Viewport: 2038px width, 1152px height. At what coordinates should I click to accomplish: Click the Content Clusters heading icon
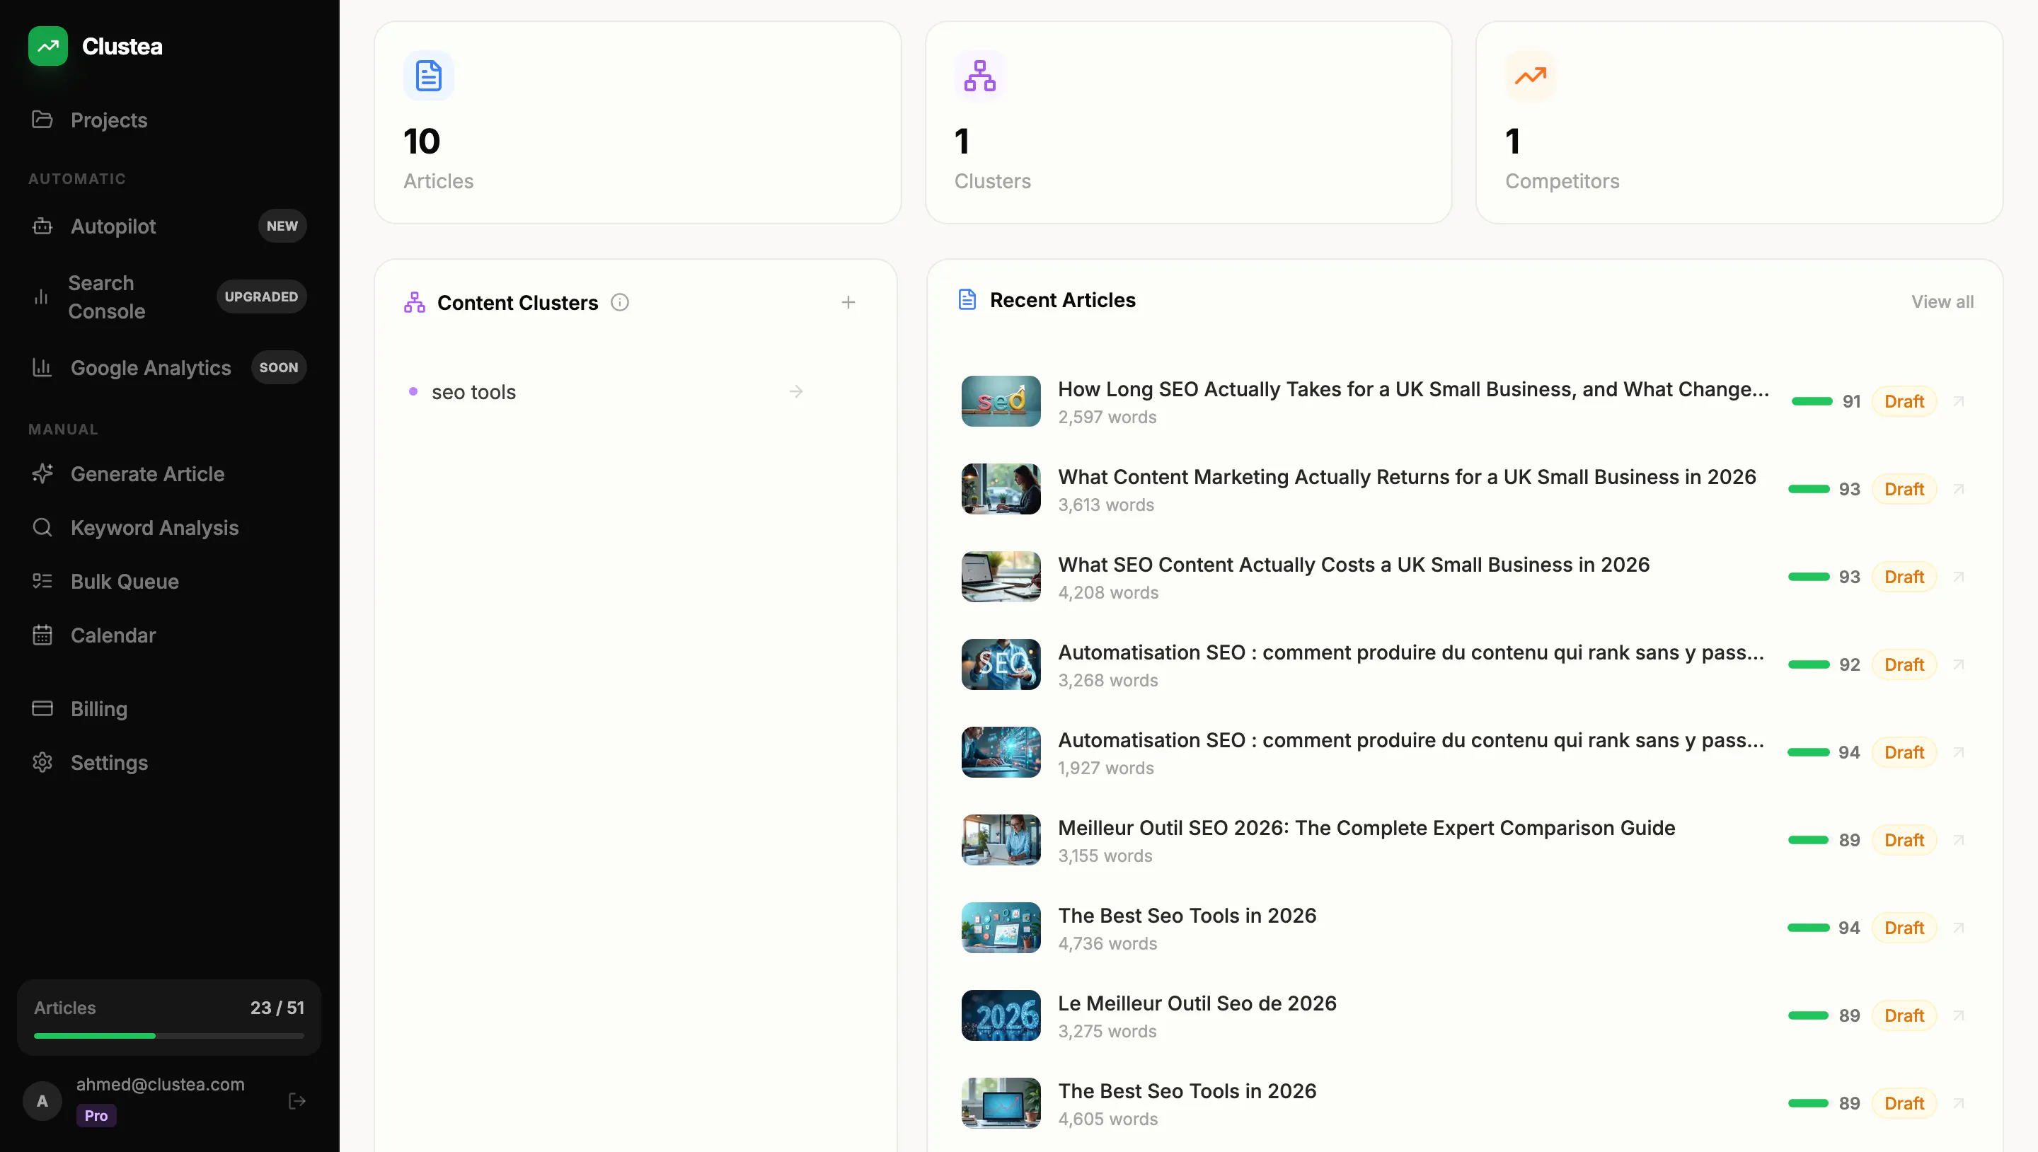415,302
